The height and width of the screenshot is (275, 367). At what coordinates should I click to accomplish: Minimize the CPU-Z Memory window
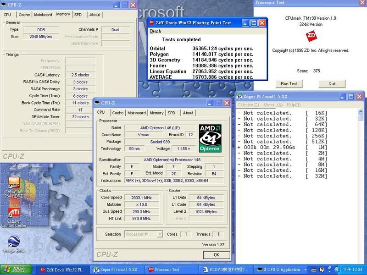(x=117, y=5)
